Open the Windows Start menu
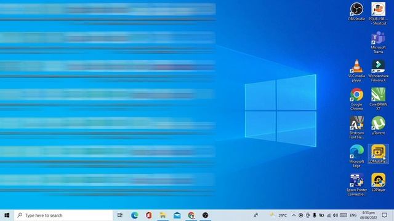This screenshot has width=394, height=221. coord(7,215)
